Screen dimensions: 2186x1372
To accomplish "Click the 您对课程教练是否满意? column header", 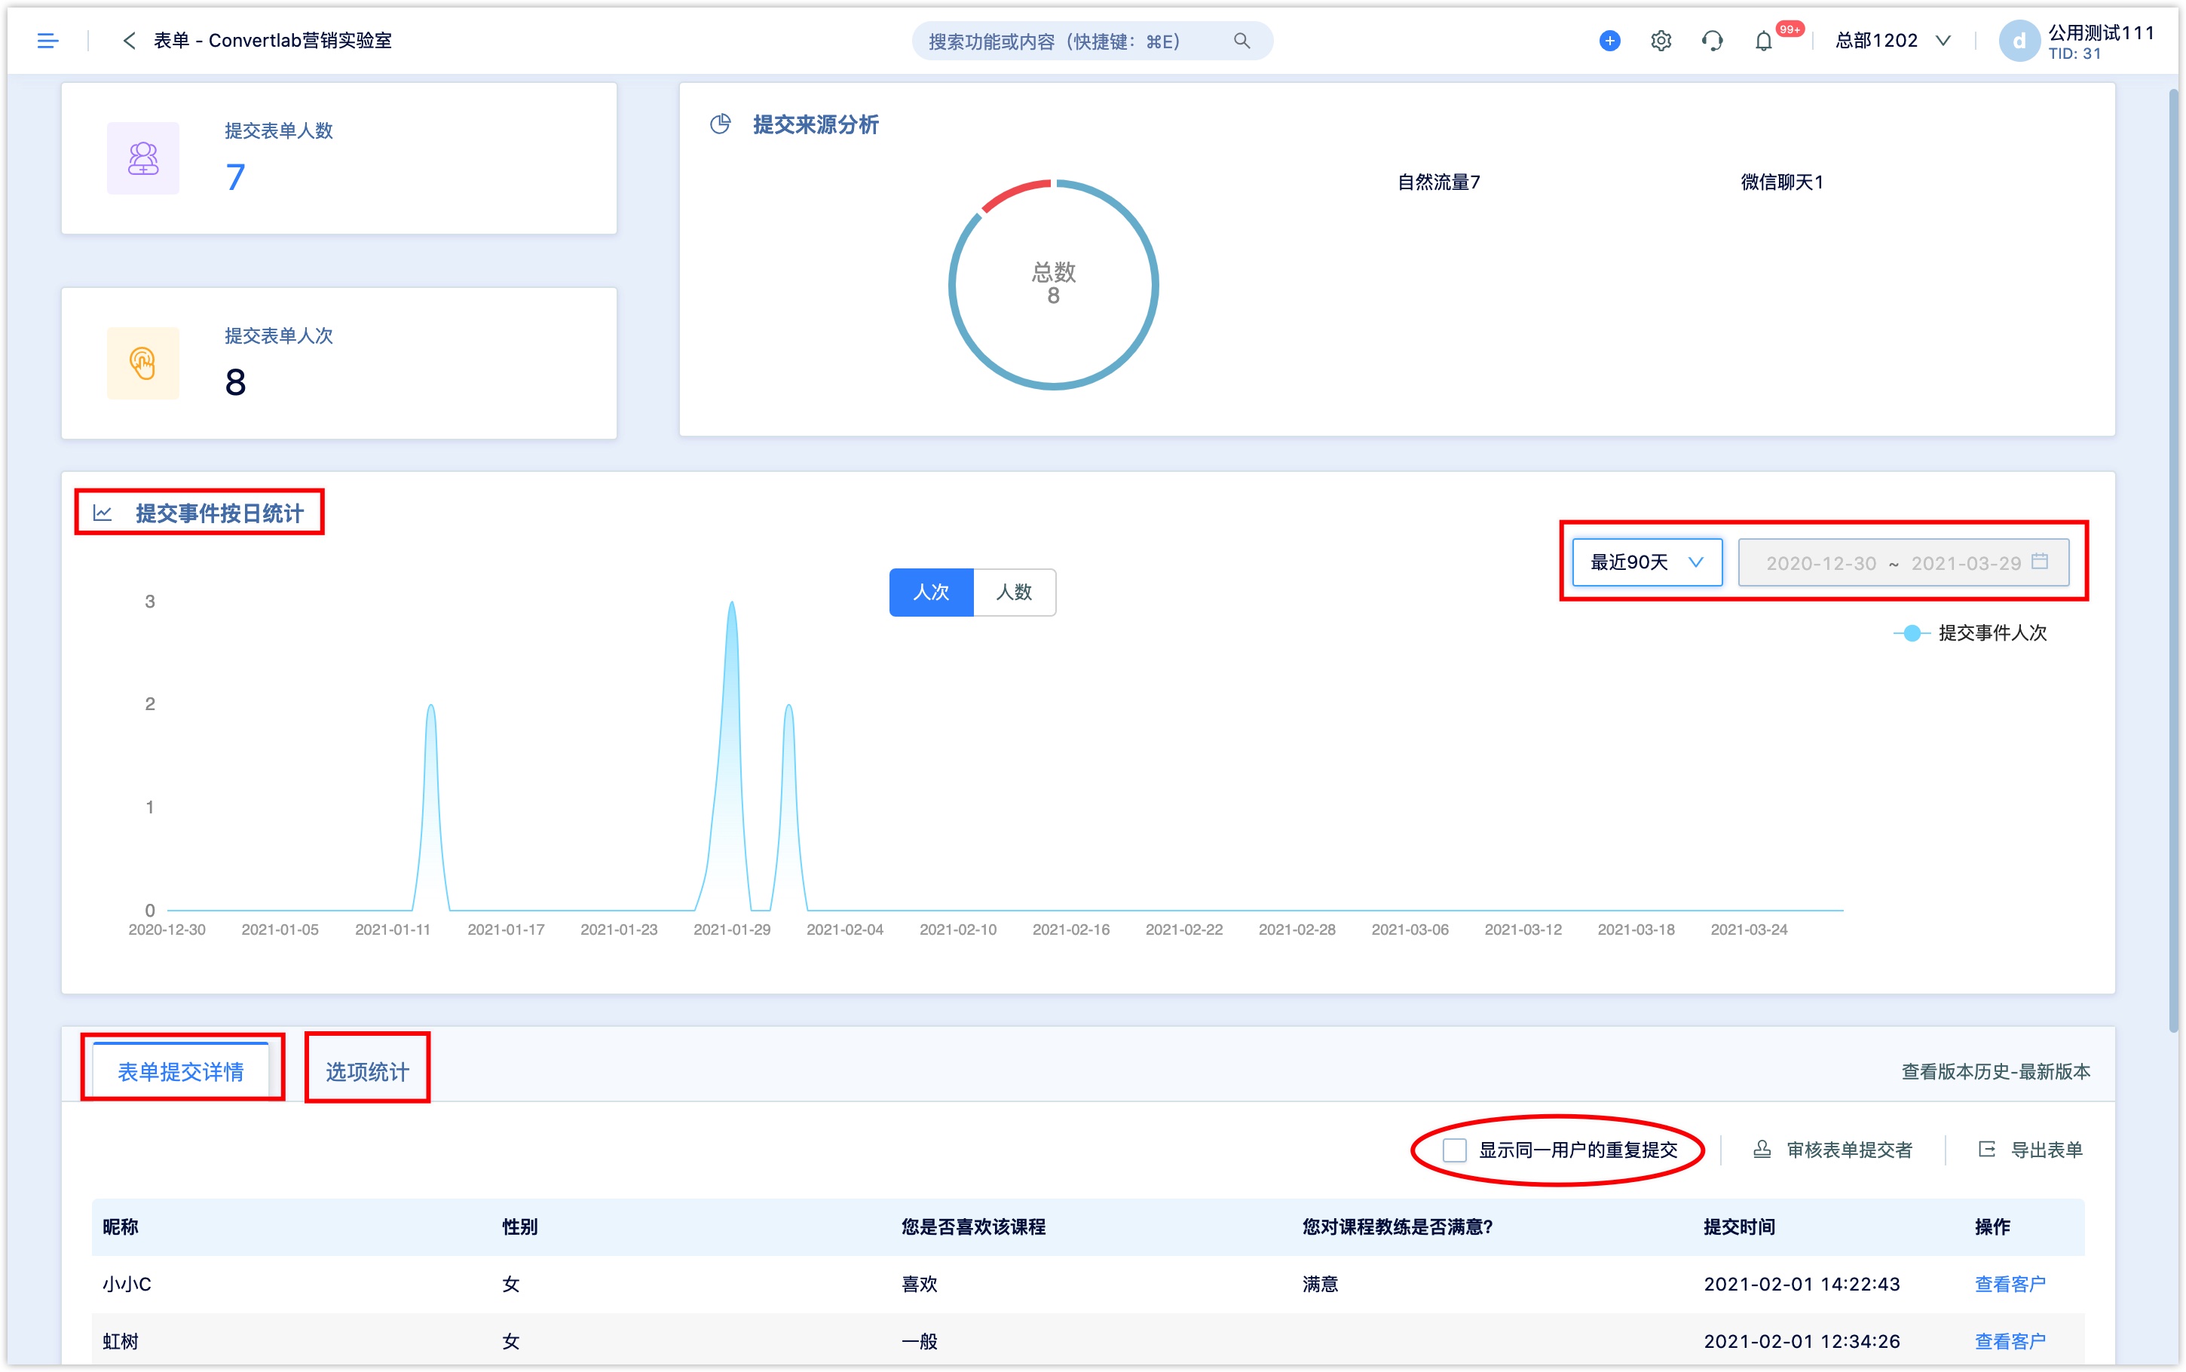I will [x=1397, y=1227].
